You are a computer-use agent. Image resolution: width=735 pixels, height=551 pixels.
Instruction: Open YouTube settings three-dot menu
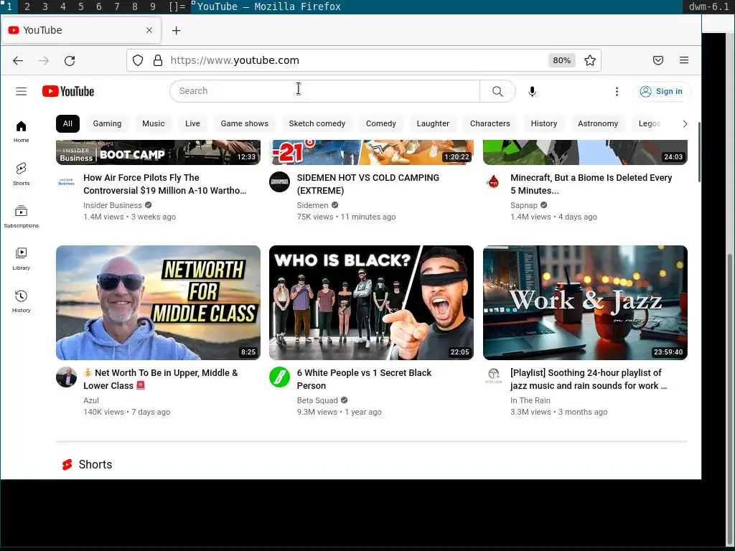tap(617, 91)
